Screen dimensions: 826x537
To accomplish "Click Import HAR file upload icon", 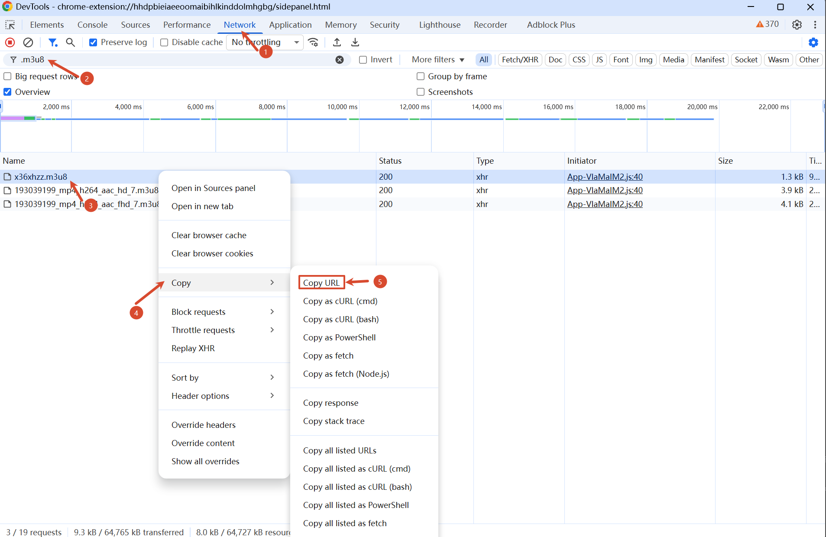I will (337, 42).
